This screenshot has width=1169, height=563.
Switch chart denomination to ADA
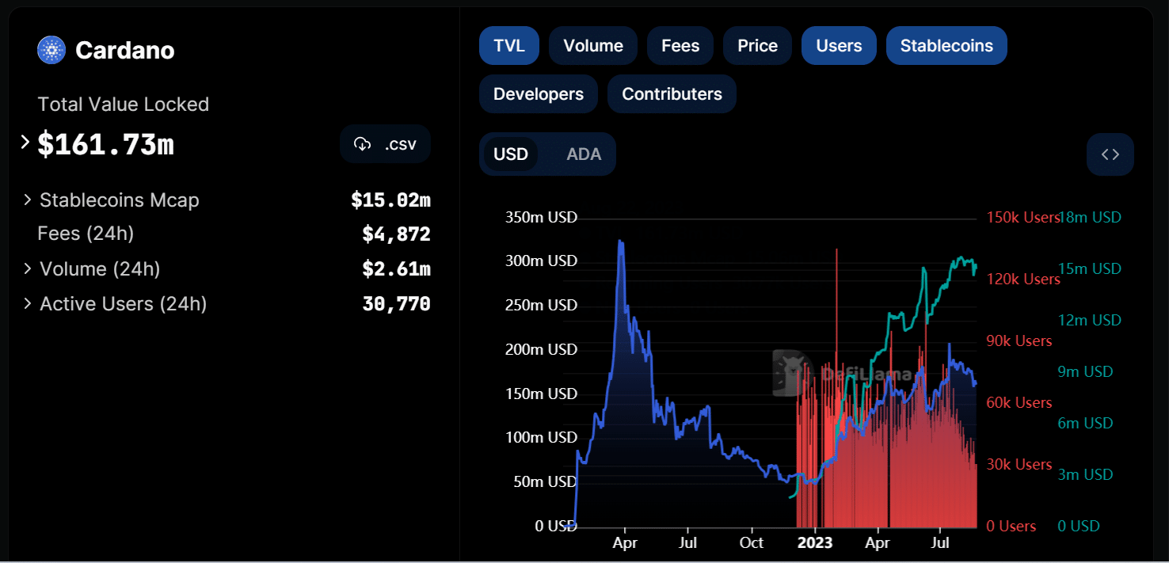pyautogui.click(x=584, y=154)
